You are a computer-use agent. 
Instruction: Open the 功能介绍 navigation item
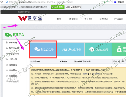pos(74,19)
